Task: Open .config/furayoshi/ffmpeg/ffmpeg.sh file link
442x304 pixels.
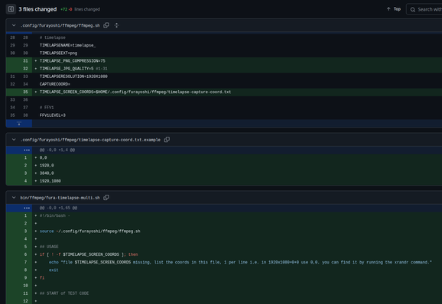Action: click(x=60, y=26)
